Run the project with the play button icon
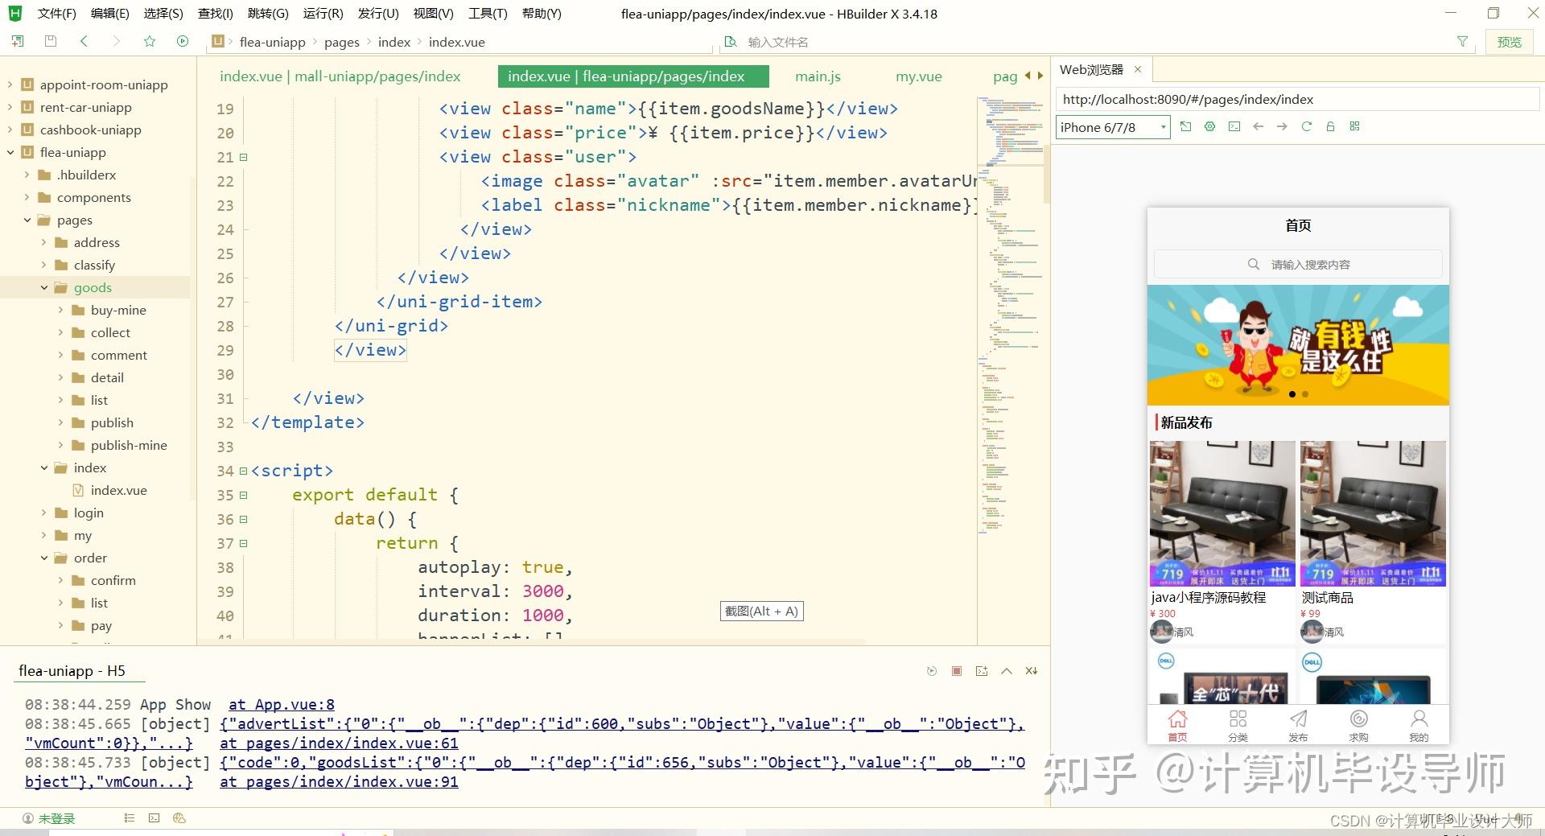 tap(182, 41)
